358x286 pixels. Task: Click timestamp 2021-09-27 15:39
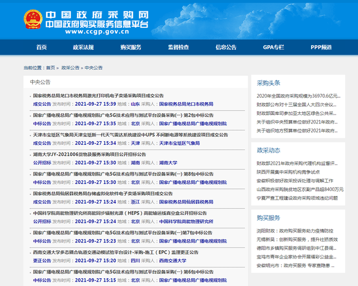(x=96, y=104)
